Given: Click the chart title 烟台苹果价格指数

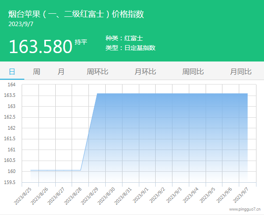Looking at the screenshot, I should pos(76,14).
